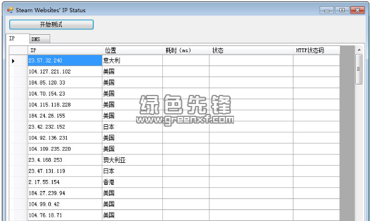Select cell 23.57.32.240

coord(65,61)
